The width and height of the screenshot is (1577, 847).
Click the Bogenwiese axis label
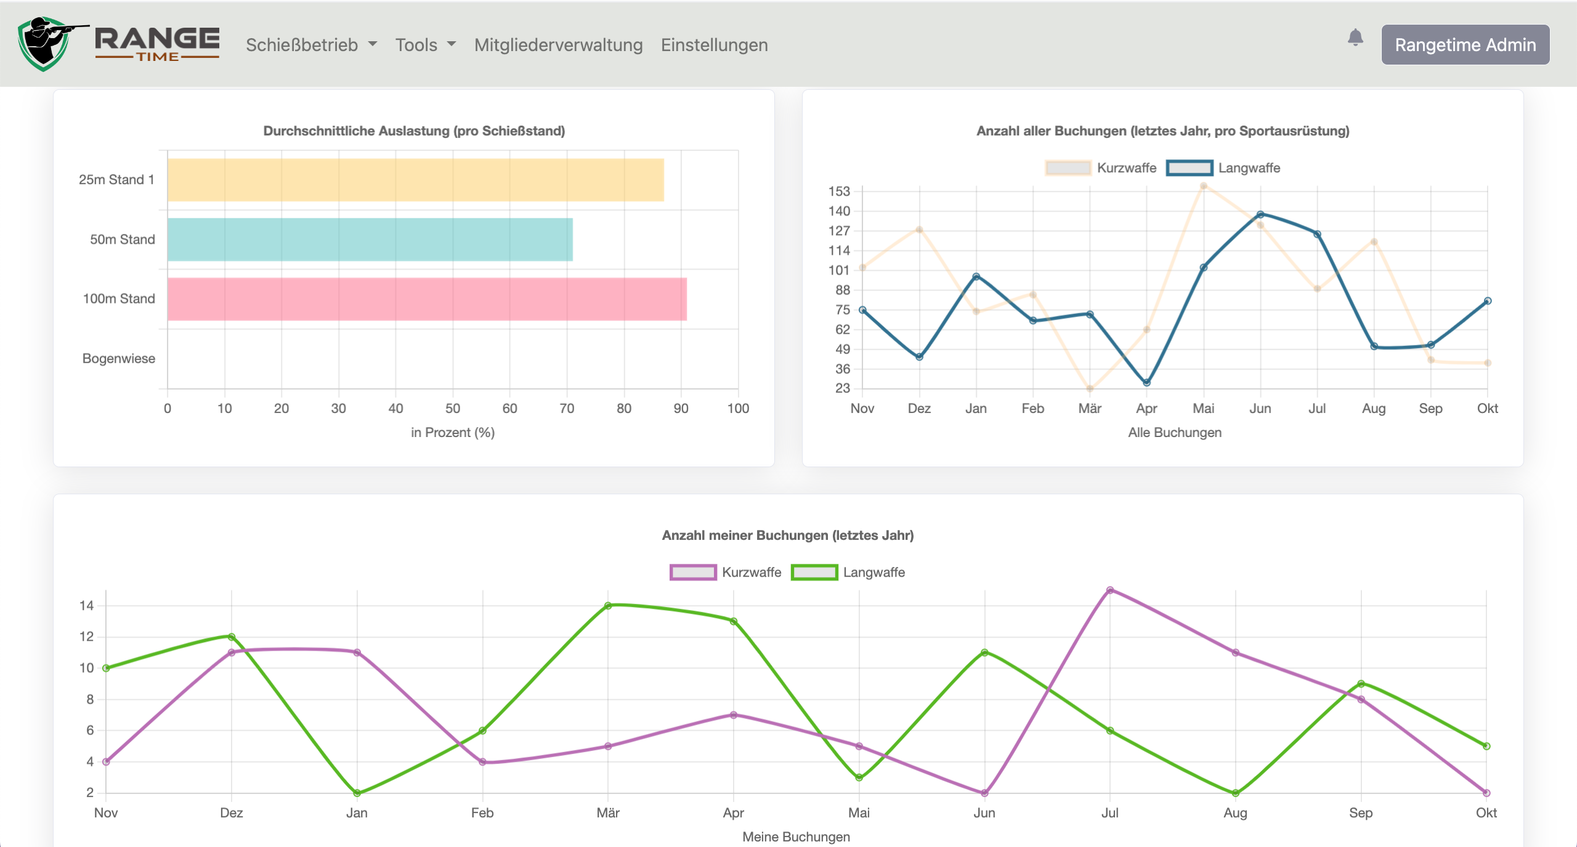(119, 359)
